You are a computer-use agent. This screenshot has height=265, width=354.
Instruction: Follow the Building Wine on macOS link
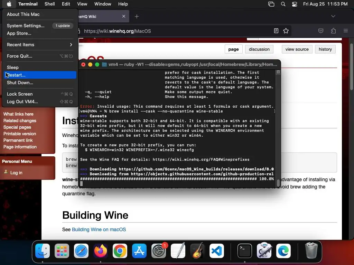click(99, 229)
